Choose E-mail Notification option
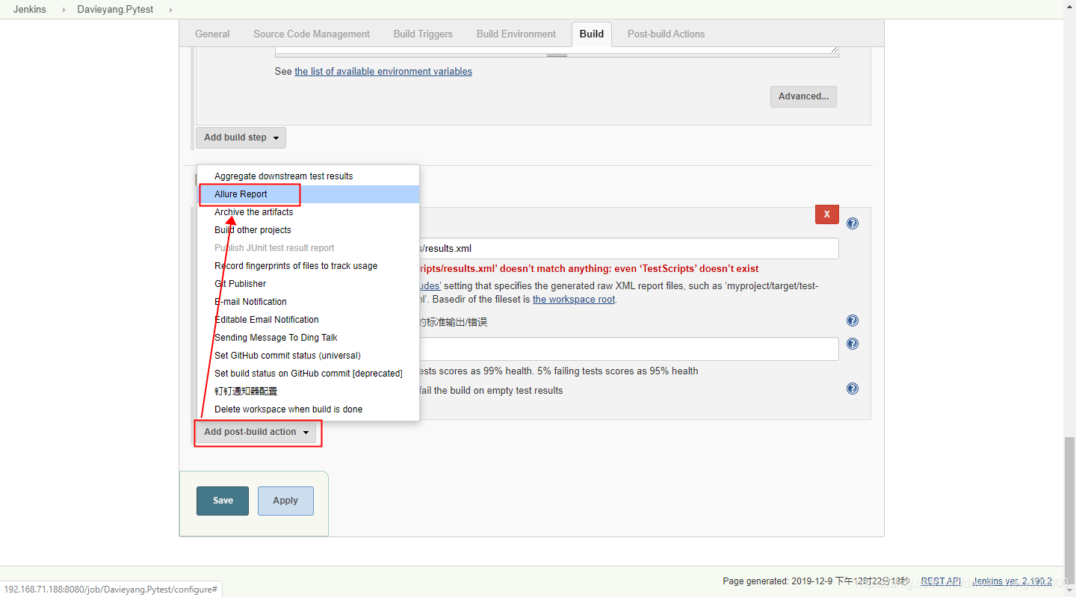The height and width of the screenshot is (597, 1076). tap(308, 302)
